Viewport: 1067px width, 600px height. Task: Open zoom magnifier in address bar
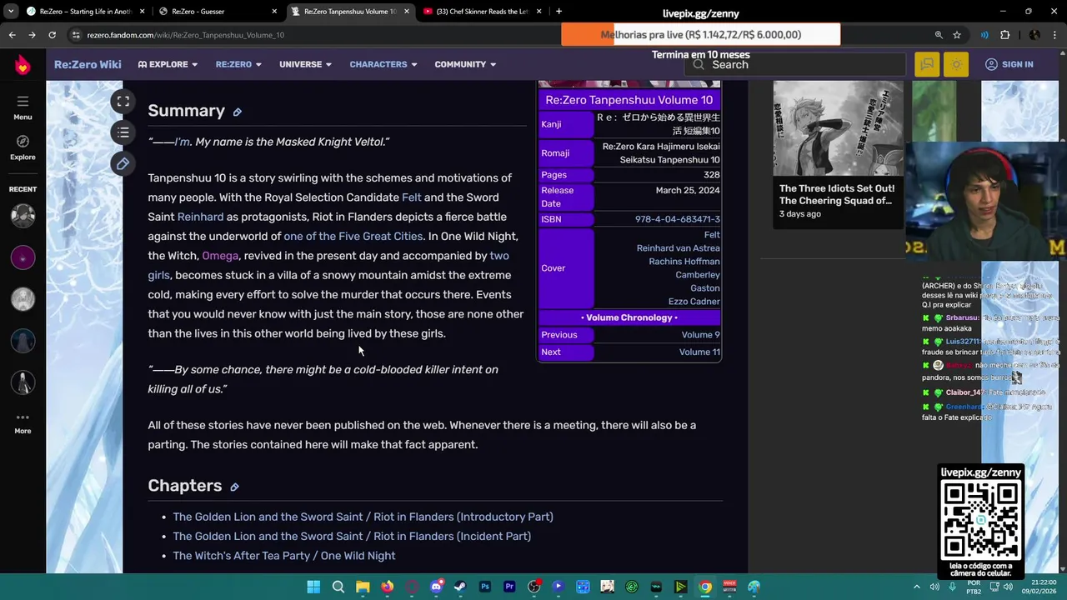(939, 35)
